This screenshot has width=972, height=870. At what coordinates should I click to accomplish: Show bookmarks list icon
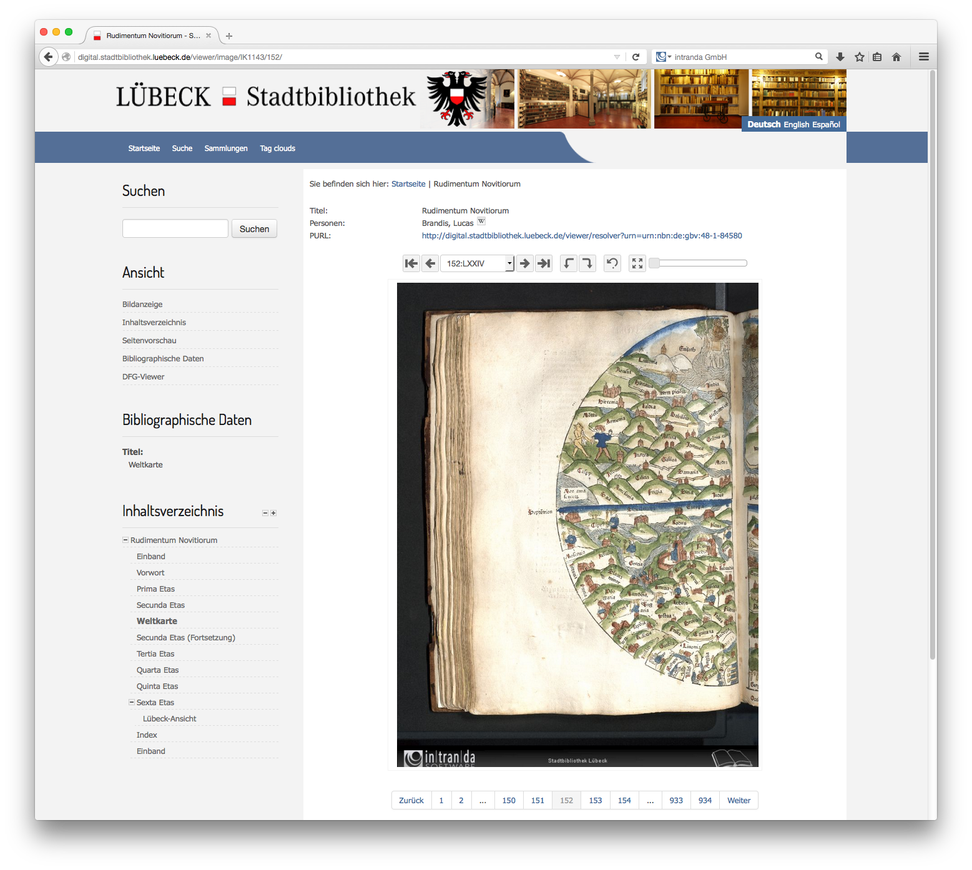coord(877,57)
